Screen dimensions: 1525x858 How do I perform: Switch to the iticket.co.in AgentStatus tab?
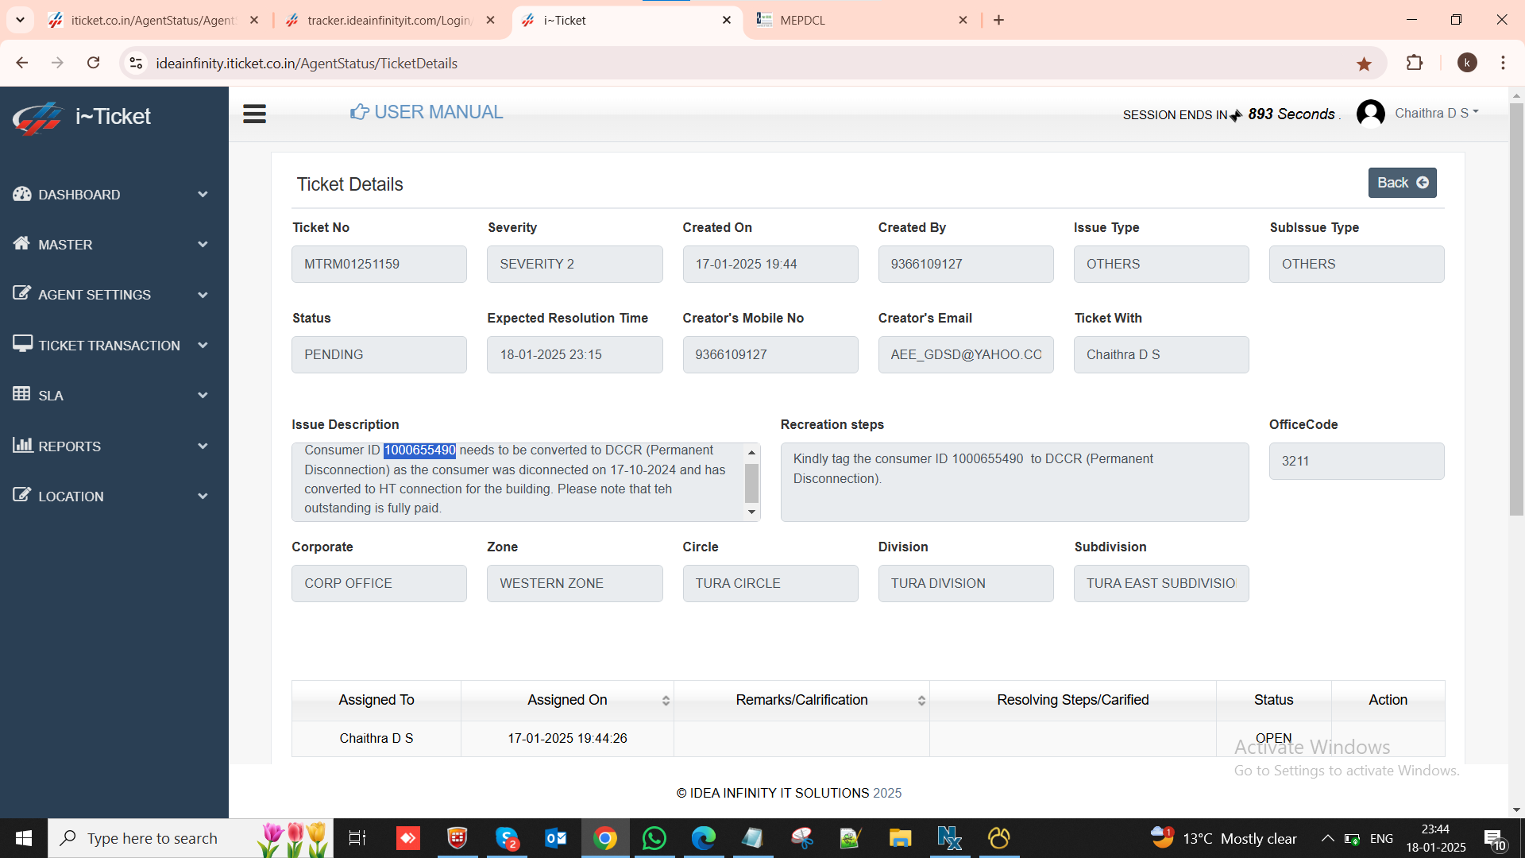pyautogui.click(x=152, y=20)
